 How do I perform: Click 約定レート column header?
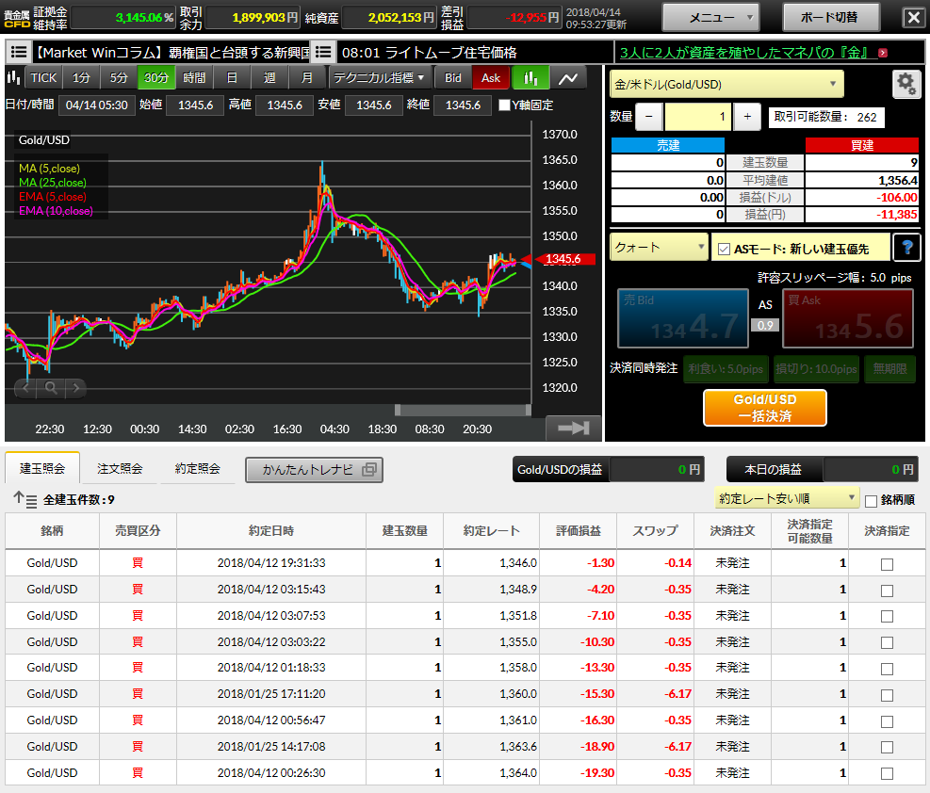point(491,531)
